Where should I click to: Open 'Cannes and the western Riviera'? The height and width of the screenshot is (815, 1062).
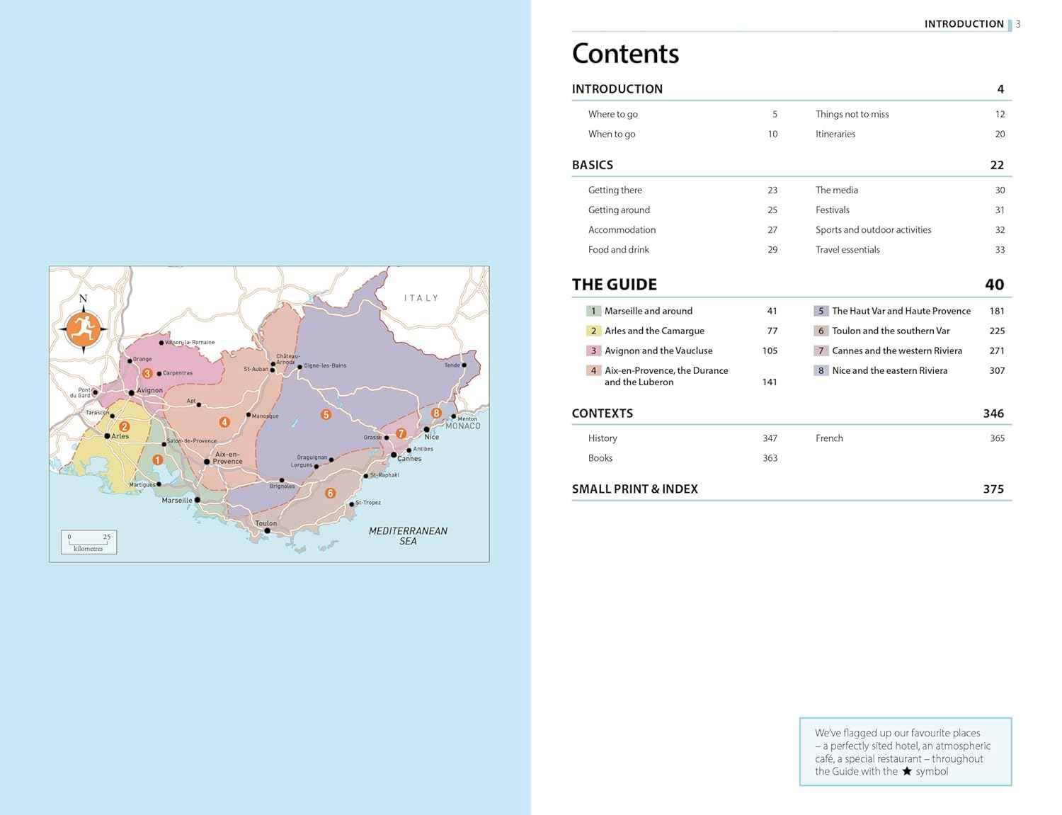pyautogui.click(x=898, y=350)
